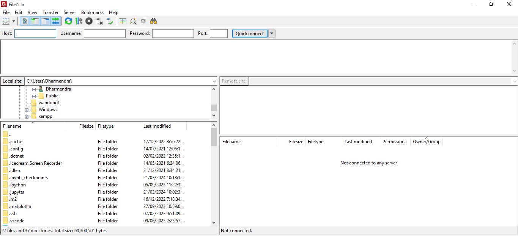
Task: Toggle the message log display
Action: [x=25, y=21]
